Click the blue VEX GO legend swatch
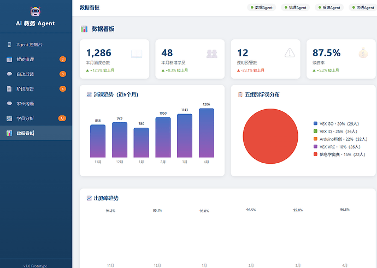This screenshot has width=377, height=268. [x=315, y=123]
